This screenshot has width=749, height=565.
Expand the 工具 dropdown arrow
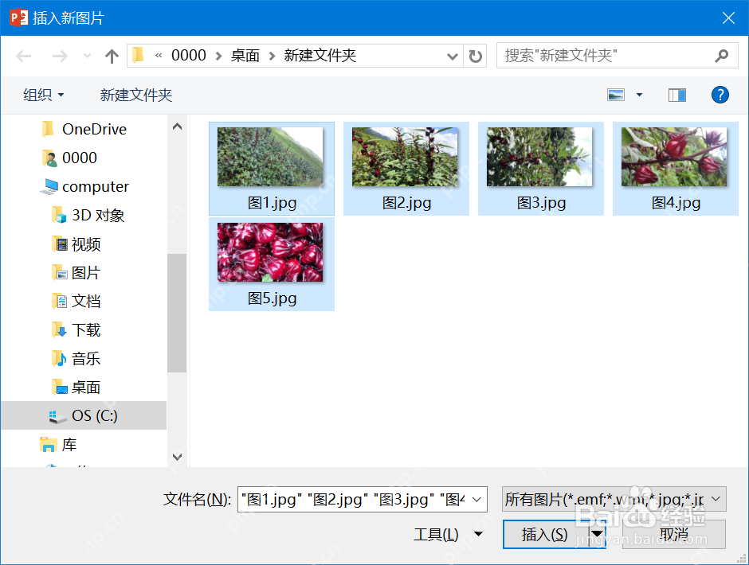[x=478, y=534]
